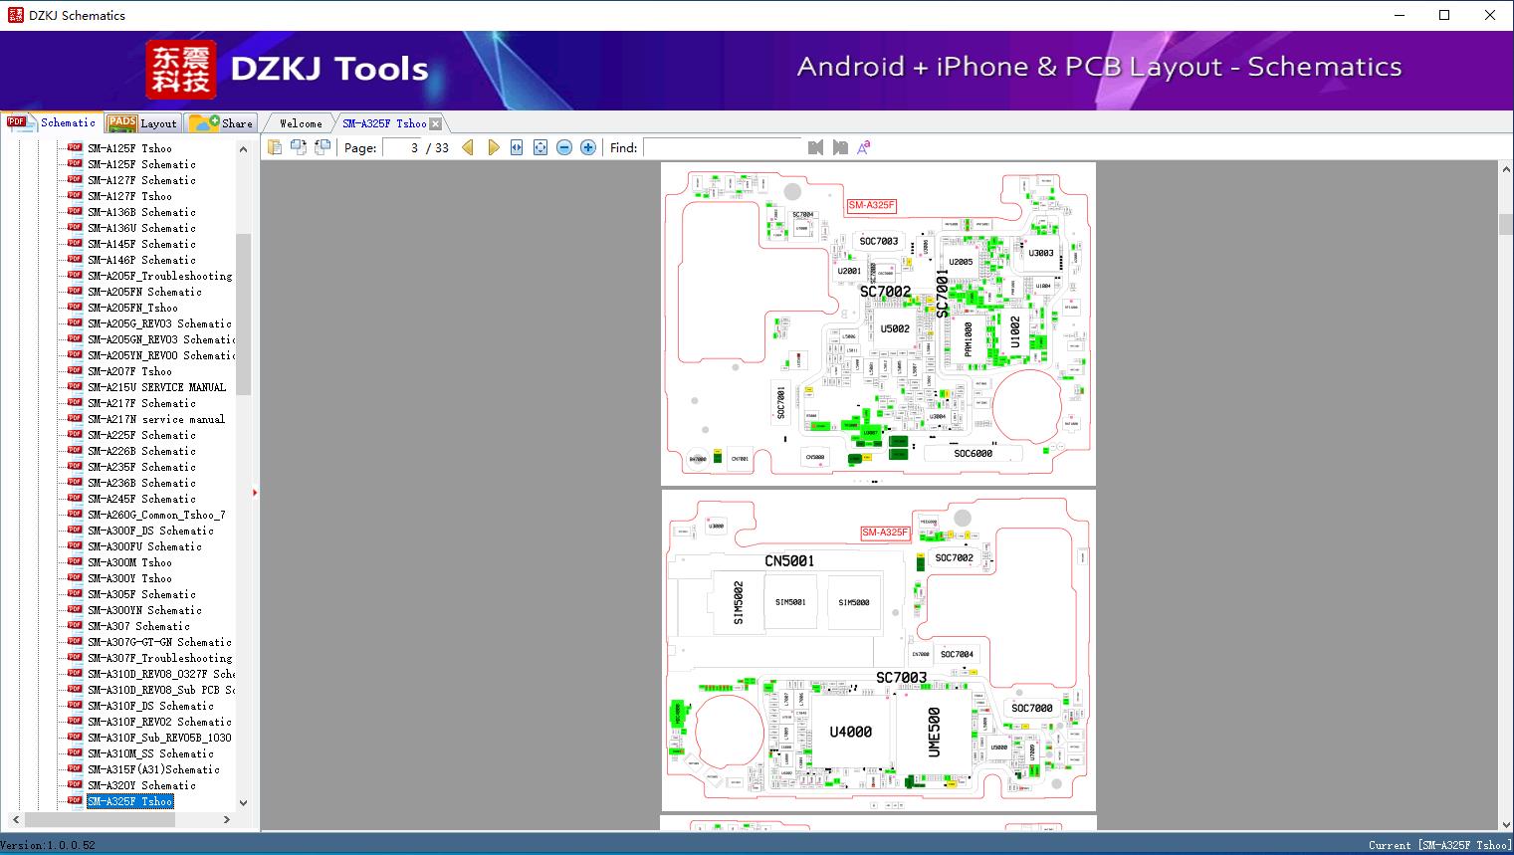Open SM-A146P Schematic entry

pos(141,260)
